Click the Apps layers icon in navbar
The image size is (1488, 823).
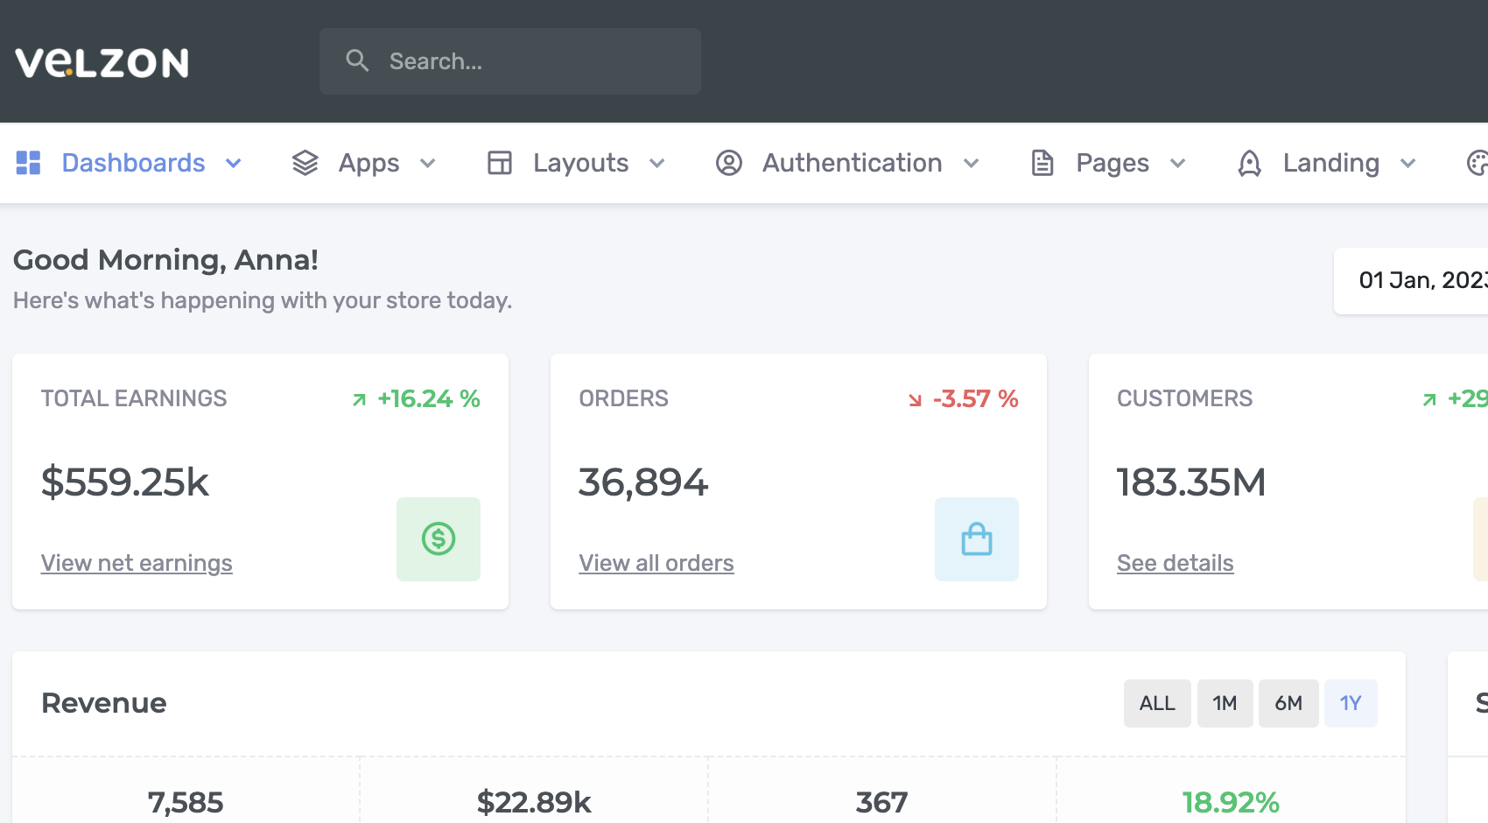305,162
